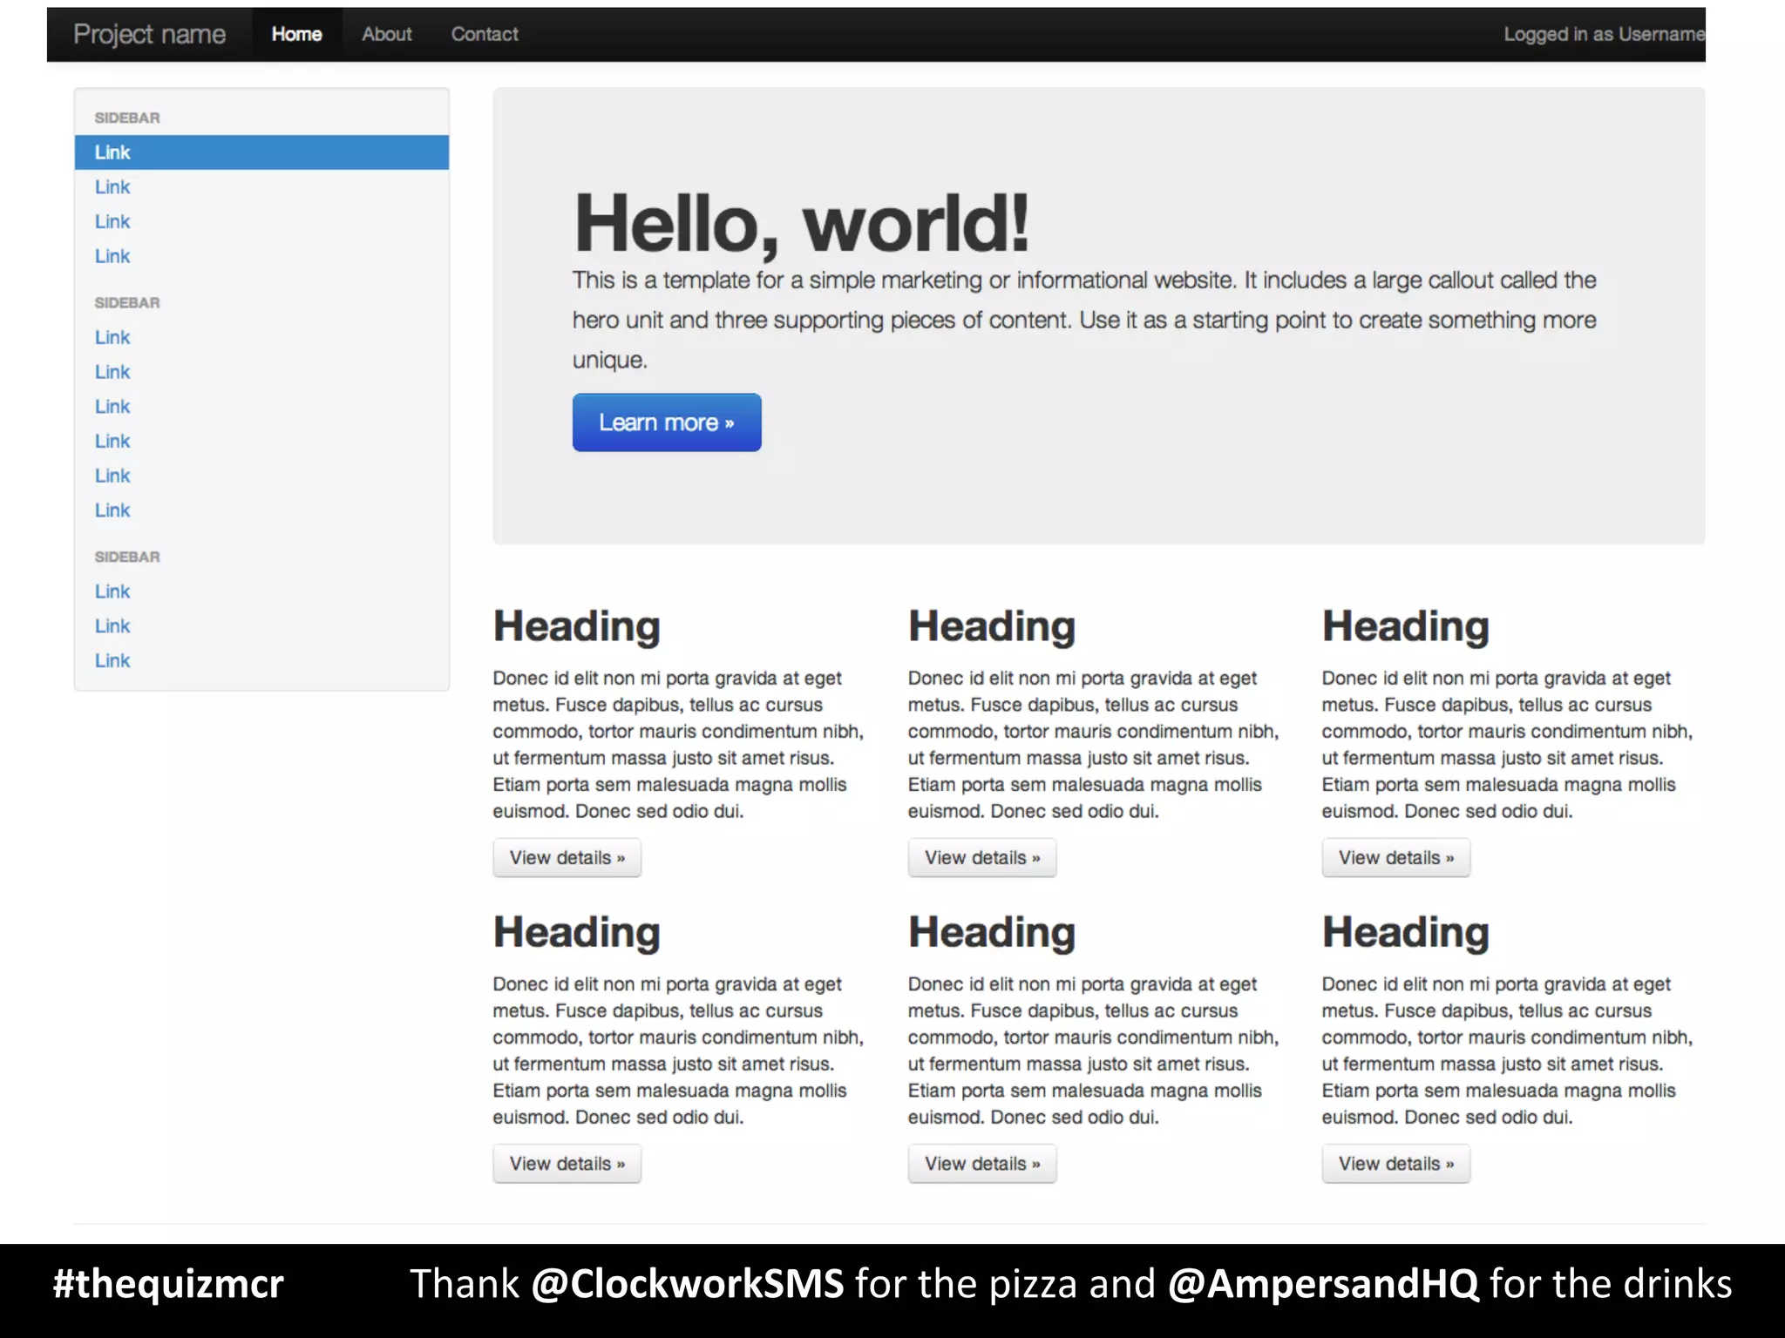The height and width of the screenshot is (1338, 1785).
Task: Select the highlighted active sidebar Link
Action: [x=112, y=152]
